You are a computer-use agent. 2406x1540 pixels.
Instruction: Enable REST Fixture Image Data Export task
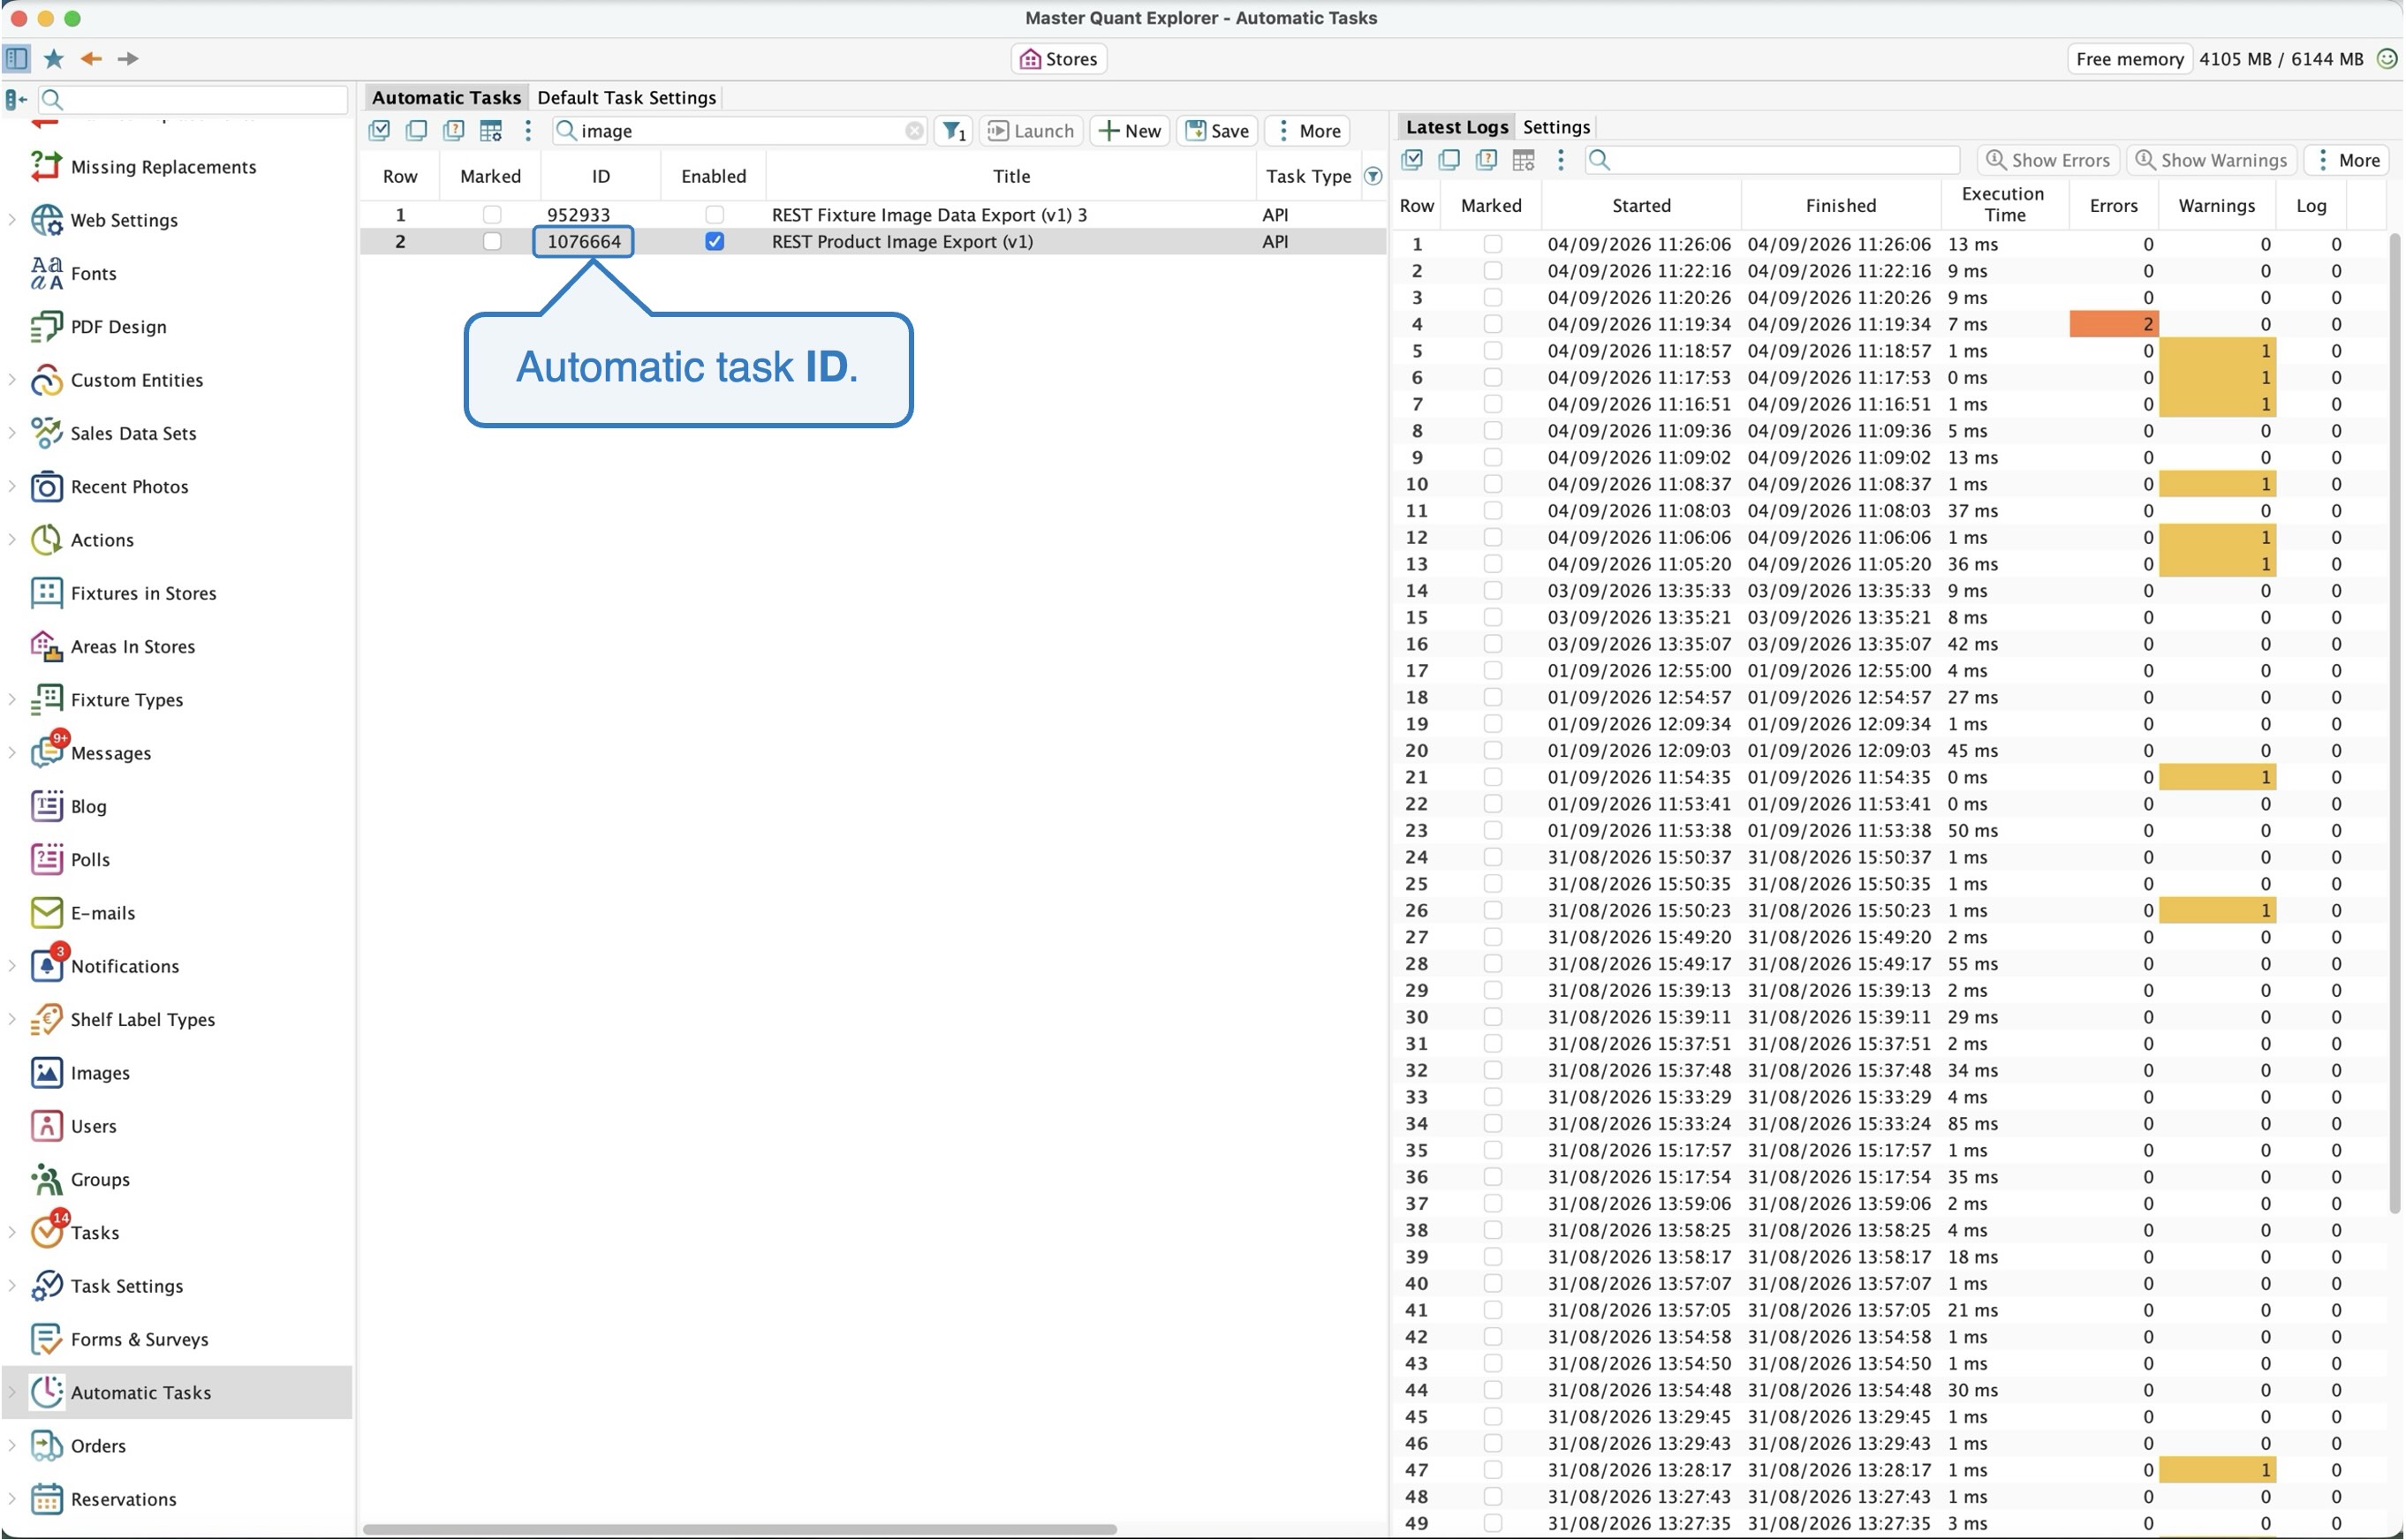click(x=714, y=214)
